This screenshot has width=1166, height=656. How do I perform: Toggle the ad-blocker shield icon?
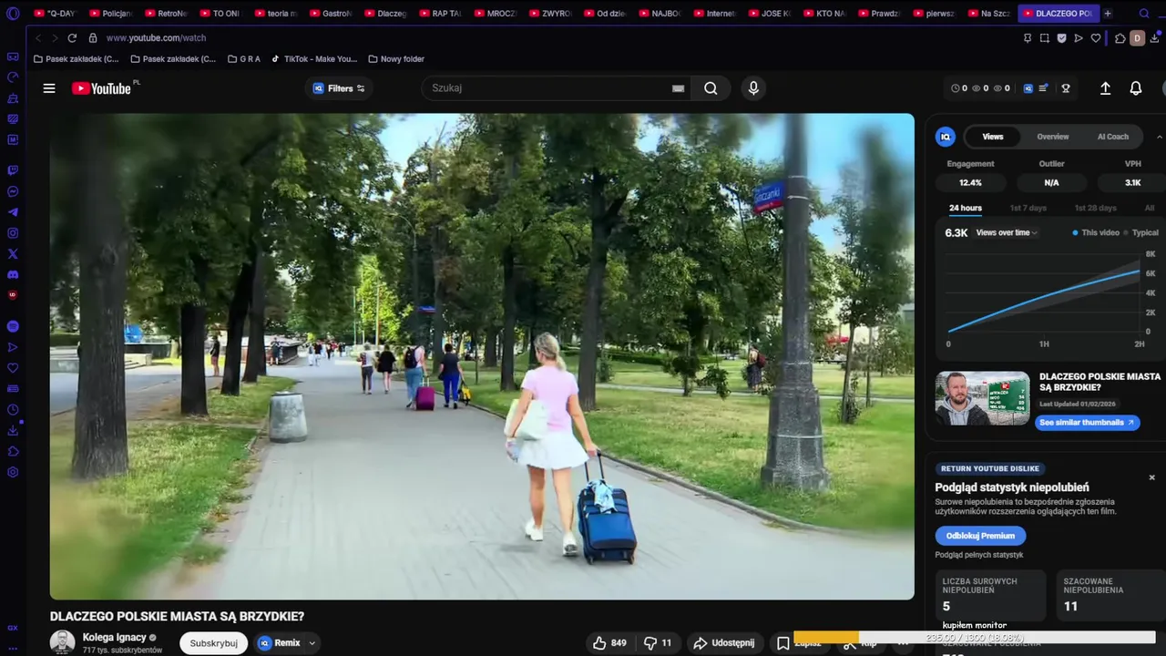click(1061, 38)
